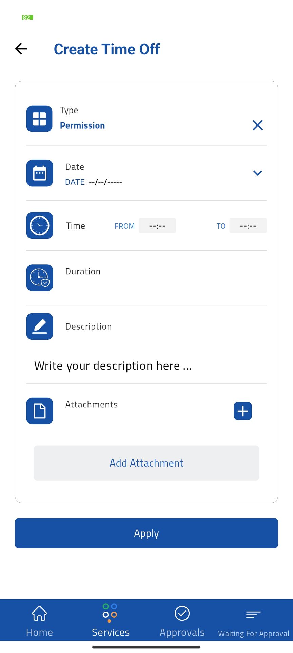
Task: Tap the Type grid icon
Action: coord(39,119)
